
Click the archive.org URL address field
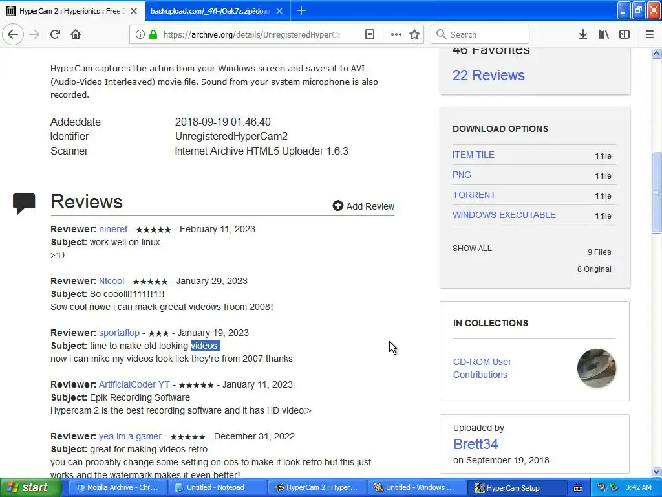252,35
